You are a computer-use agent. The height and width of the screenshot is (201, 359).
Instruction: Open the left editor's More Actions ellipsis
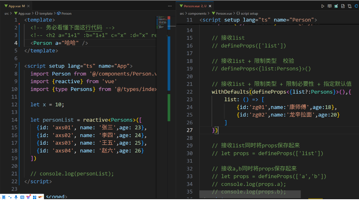pos(170,6)
